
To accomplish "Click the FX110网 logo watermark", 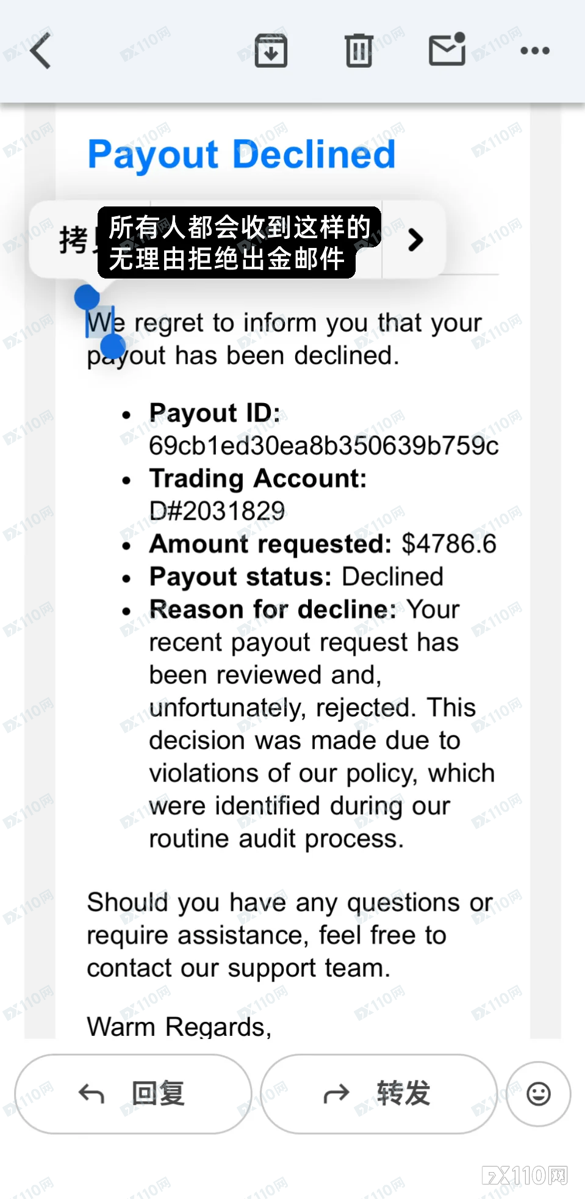I will tap(525, 1175).
